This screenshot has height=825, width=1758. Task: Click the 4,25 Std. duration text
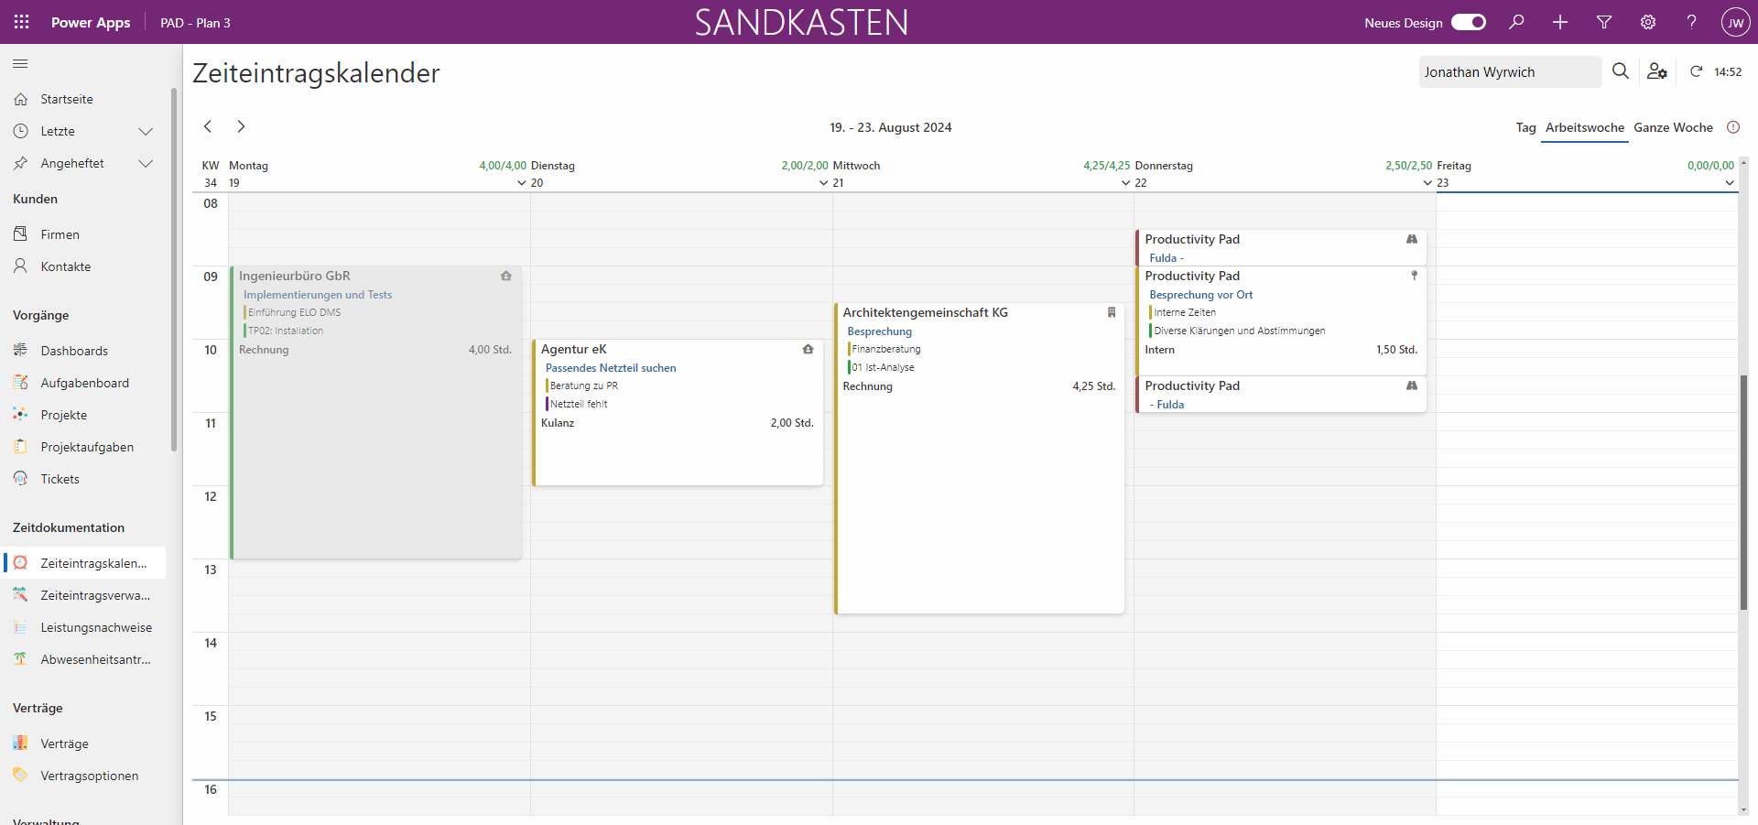pyautogui.click(x=1093, y=386)
